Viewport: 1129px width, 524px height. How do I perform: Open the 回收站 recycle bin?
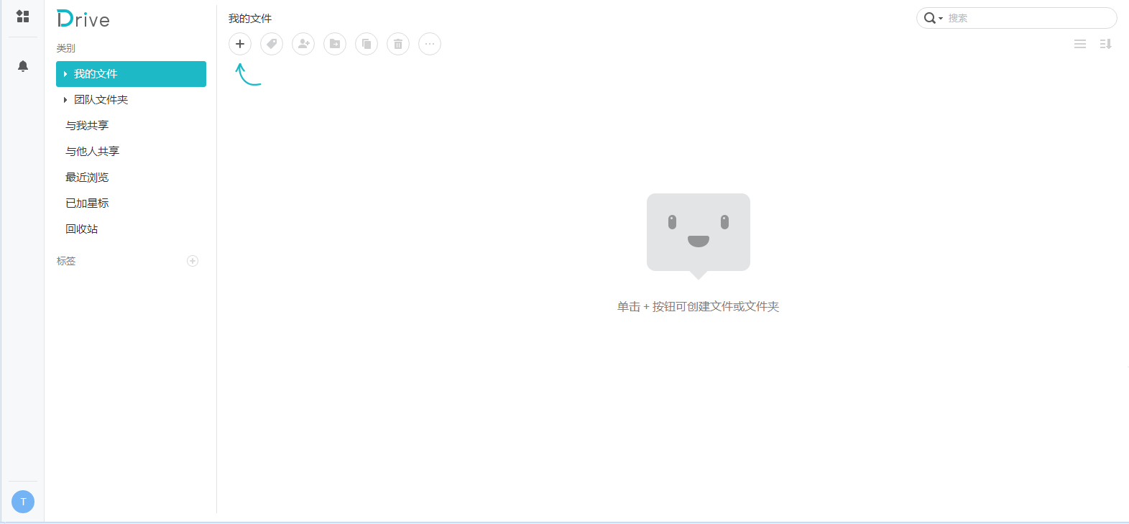[82, 229]
